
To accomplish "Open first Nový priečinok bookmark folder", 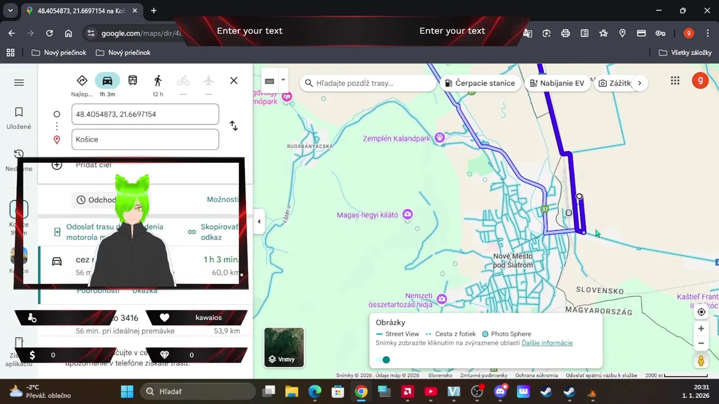I will pyautogui.click(x=59, y=52).
